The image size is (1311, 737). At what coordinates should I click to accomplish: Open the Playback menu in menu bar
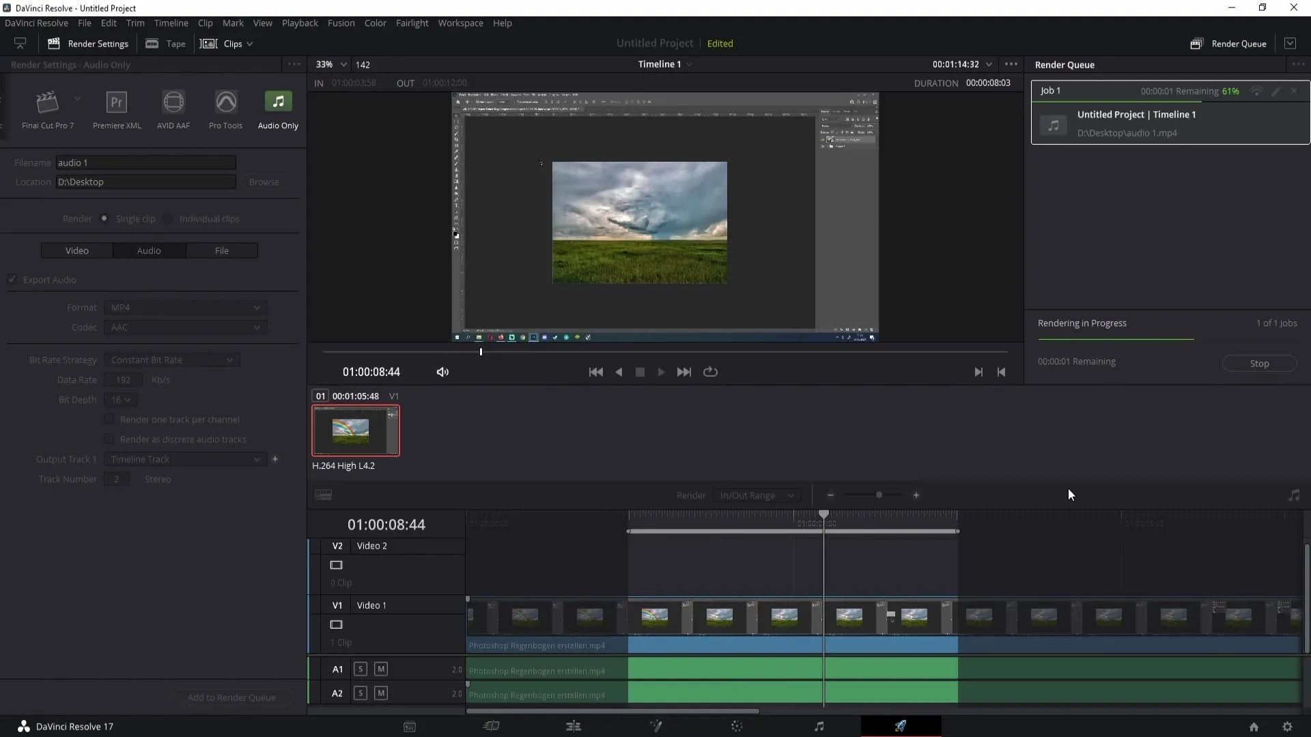pos(300,23)
